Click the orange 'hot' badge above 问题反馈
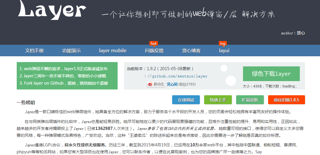320x155 pixels. tap(154, 44)
